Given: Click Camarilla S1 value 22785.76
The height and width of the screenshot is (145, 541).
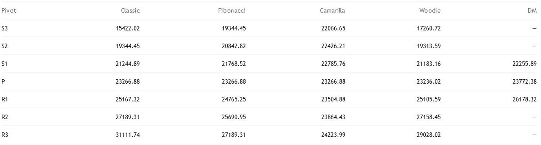Looking at the screenshot, I should pyautogui.click(x=333, y=64).
